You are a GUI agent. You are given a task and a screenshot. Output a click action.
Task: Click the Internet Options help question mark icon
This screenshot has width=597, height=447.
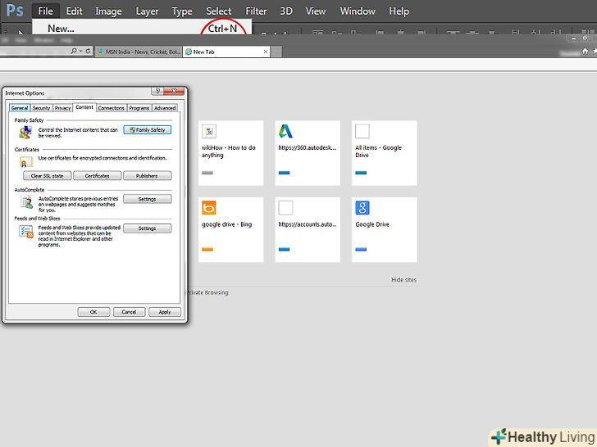click(156, 93)
